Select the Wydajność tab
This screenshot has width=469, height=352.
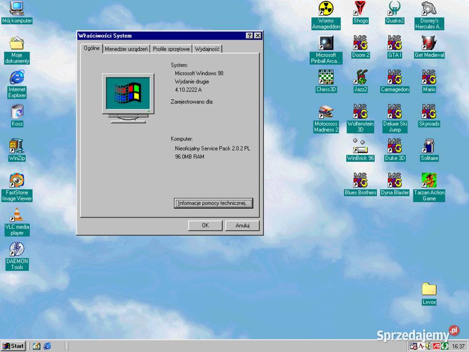click(x=207, y=49)
